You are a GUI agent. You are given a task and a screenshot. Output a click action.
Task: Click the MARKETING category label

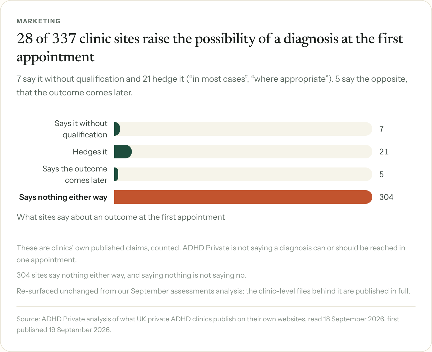39,21
